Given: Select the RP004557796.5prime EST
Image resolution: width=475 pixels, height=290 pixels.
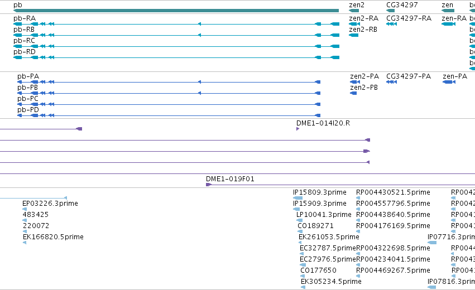Looking at the screenshot, I should click(x=358, y=209).
